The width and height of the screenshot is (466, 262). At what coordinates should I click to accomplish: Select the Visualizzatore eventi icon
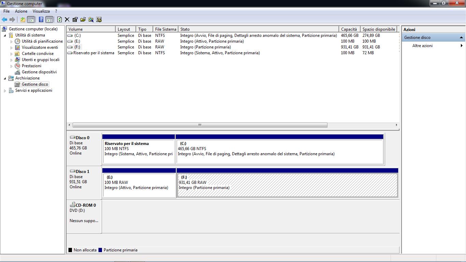pos(17,47)
